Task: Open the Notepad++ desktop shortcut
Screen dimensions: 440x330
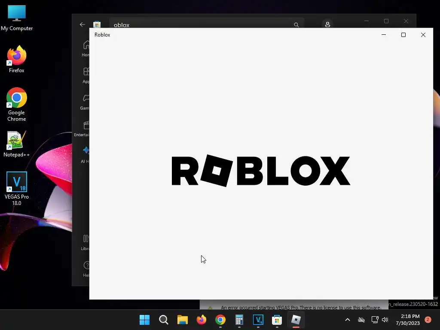Action: tap(17, 144)
